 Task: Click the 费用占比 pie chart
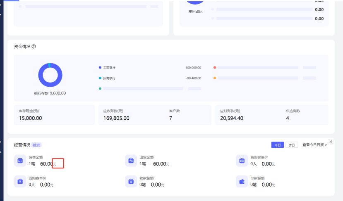tap(195, 3)
